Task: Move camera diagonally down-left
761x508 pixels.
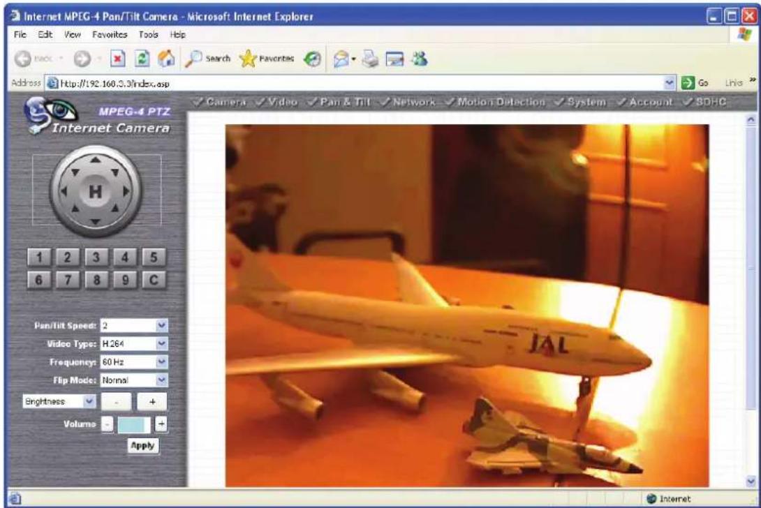Action: pos(75,209)
